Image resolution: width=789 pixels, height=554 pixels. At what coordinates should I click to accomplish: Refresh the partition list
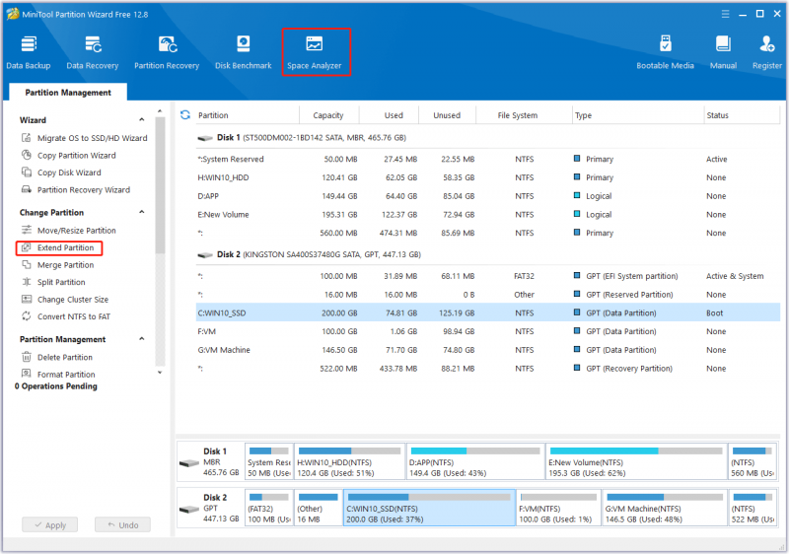185,115
